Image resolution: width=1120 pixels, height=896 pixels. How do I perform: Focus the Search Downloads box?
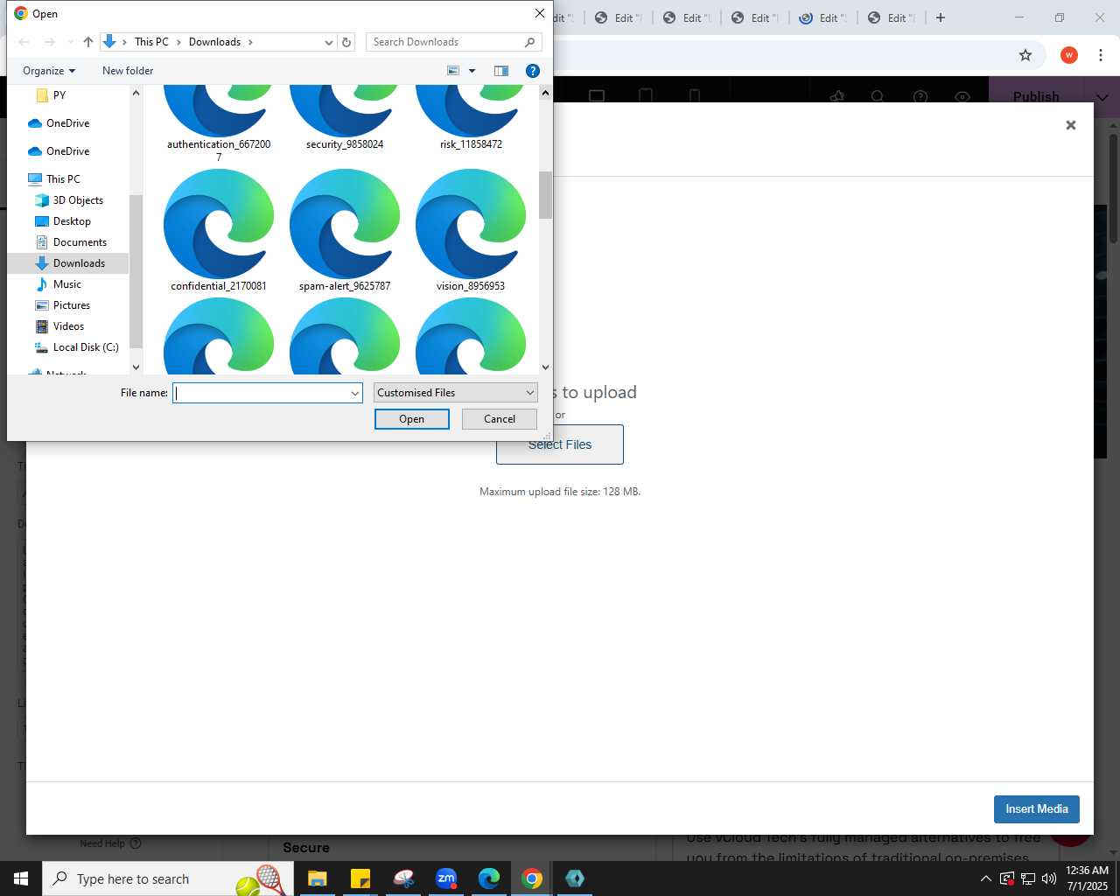[x=453, y=42]
